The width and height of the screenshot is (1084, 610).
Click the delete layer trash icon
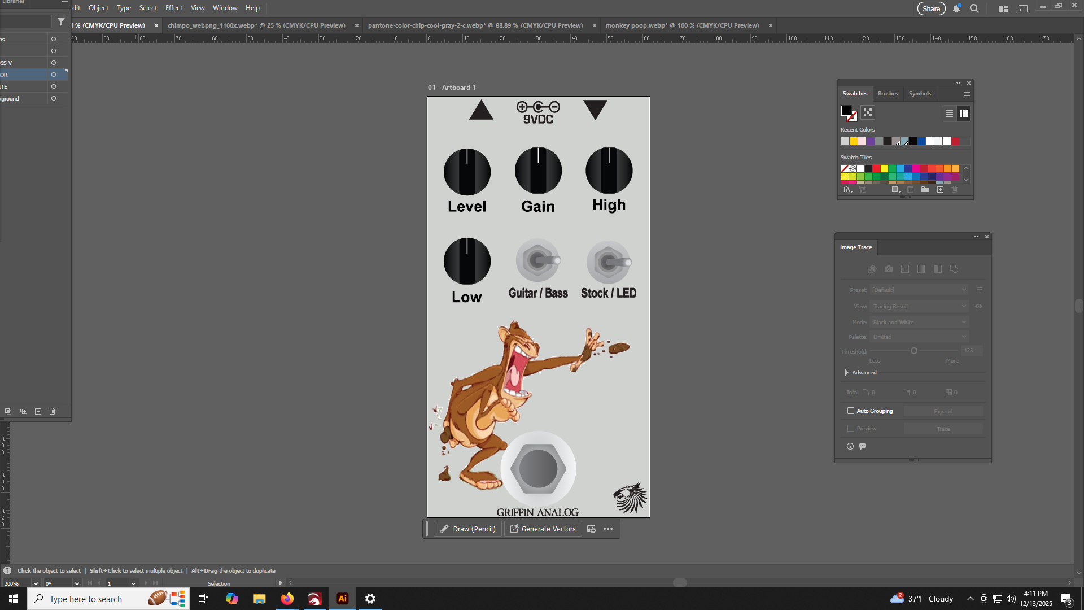click(x=53, y=411)
